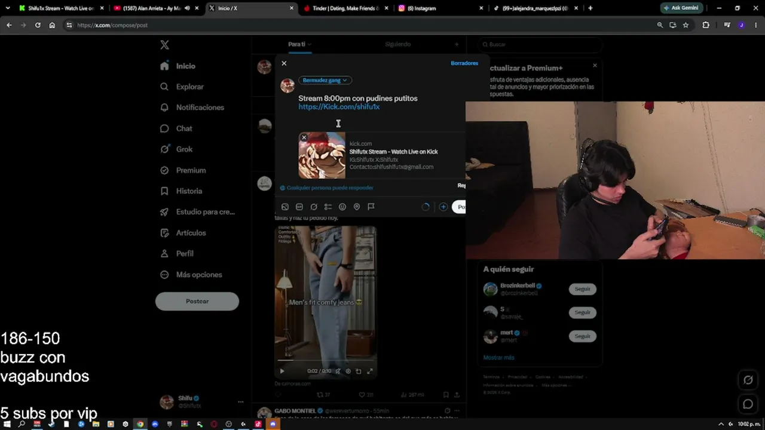The image size is (765, 430).
Task: Make the jeans video fullscreen
Action: click(370, 371)
